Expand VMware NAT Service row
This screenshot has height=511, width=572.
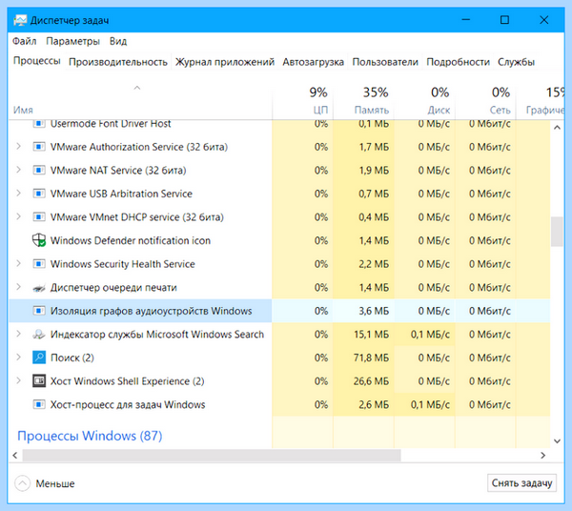tap(18, 170)
